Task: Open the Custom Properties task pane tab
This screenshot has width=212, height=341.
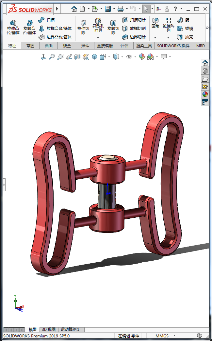Action: pyautogui.click(x=205, y=102)
